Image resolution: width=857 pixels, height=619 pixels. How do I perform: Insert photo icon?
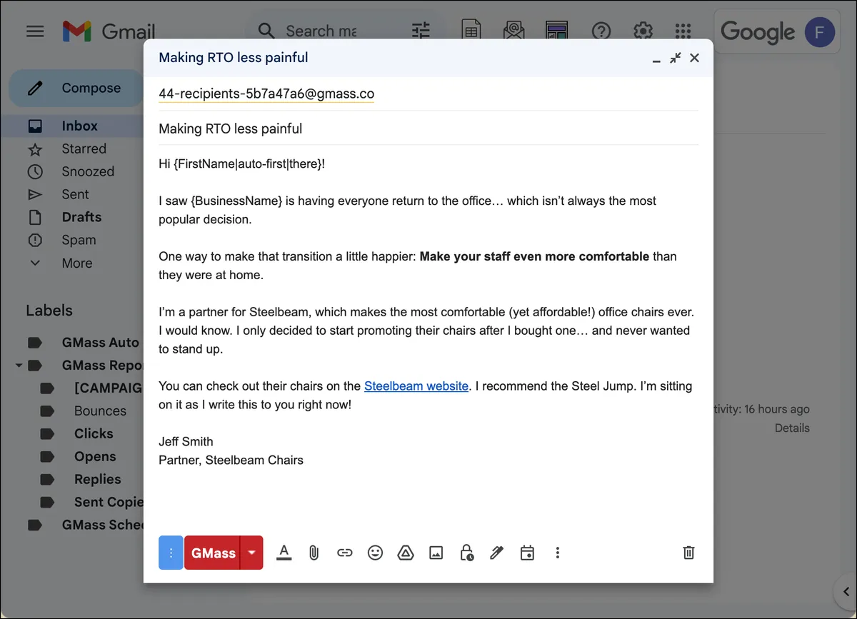(x=436, y=553)
